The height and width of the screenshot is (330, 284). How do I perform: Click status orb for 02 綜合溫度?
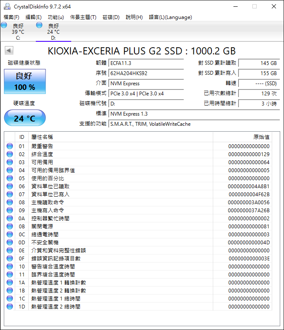[10, 154]
